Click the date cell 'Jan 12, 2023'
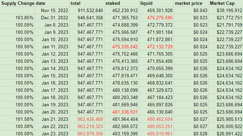243x136 pixels. click(x=52, y=54)
